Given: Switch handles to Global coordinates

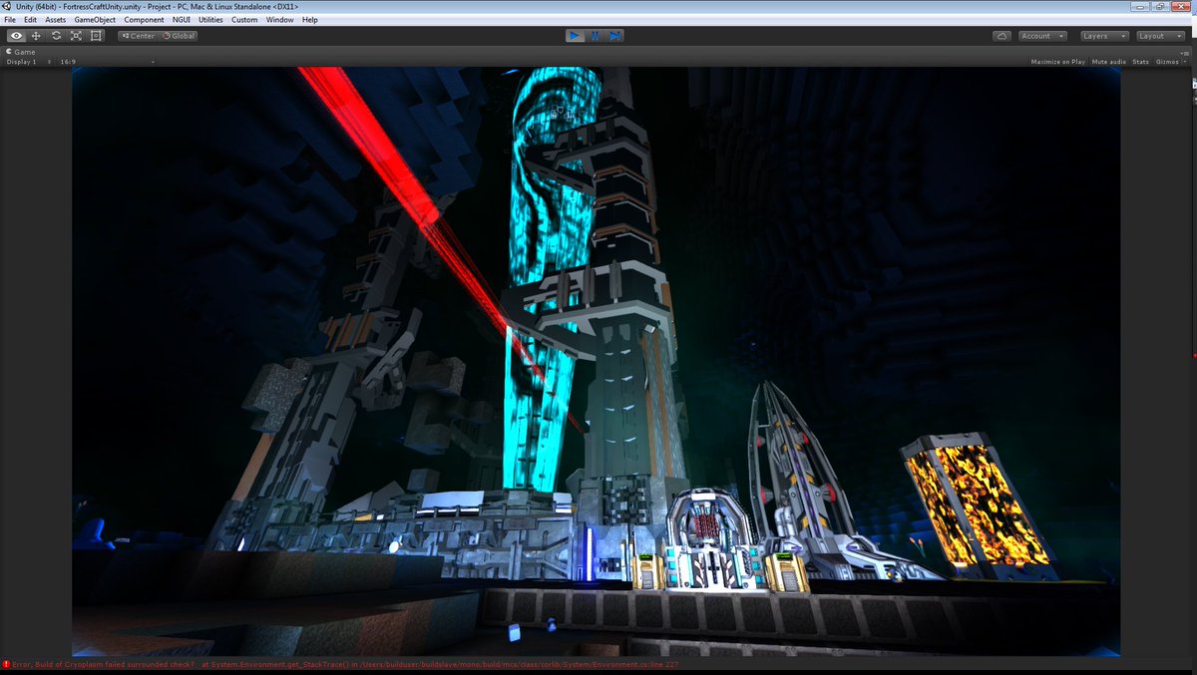Looking at the screenshot, I should coord(180,35).
